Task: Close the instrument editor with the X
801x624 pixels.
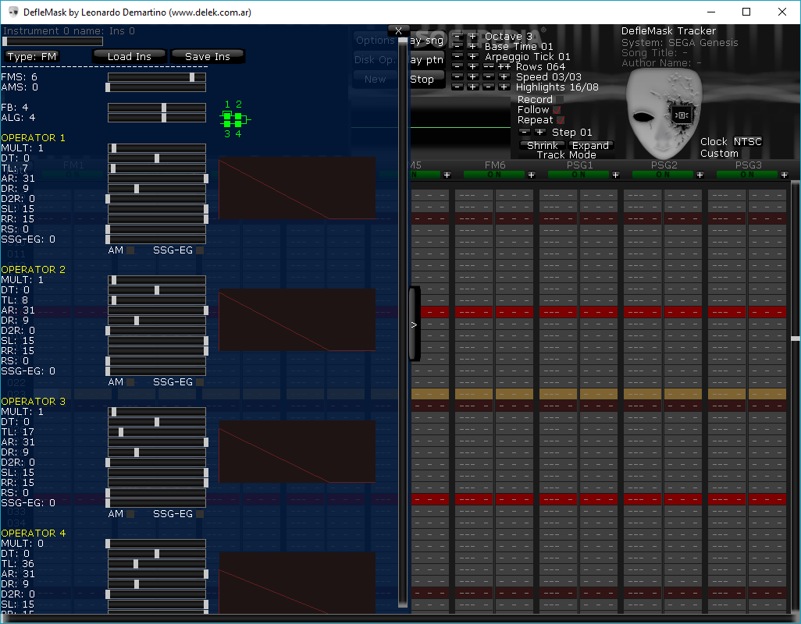Action: pyautogui.click(x=398, y=30)
